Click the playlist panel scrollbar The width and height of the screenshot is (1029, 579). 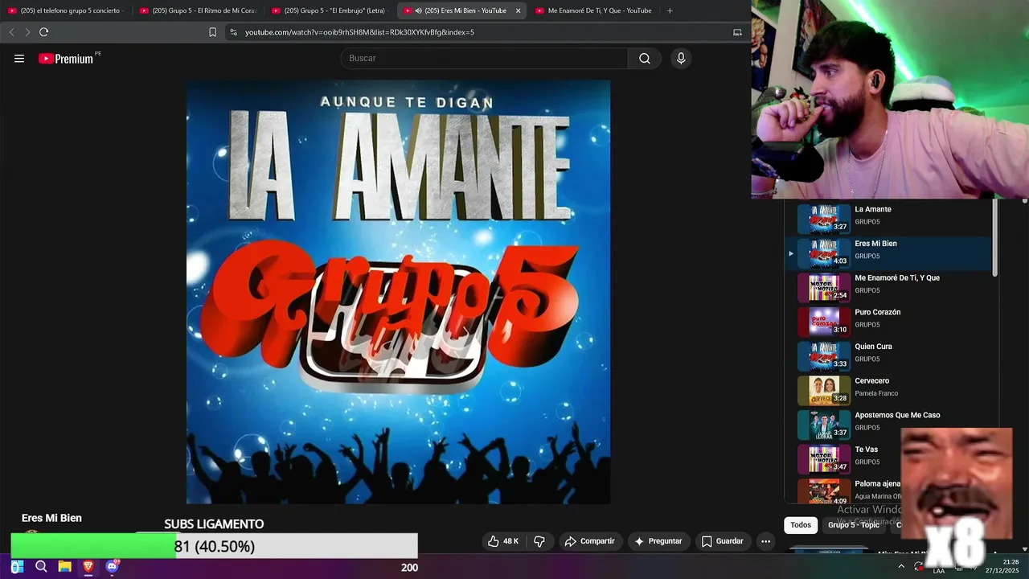pyautogui.click(x=995, y=239)
